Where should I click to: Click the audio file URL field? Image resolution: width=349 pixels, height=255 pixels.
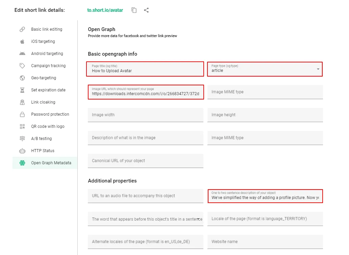[x=146, y=196]
